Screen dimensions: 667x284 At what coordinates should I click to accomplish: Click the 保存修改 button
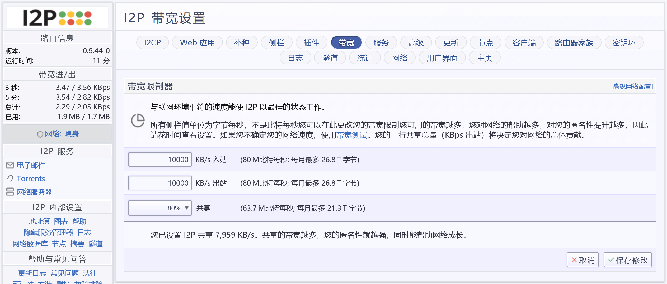coord(628,260)
